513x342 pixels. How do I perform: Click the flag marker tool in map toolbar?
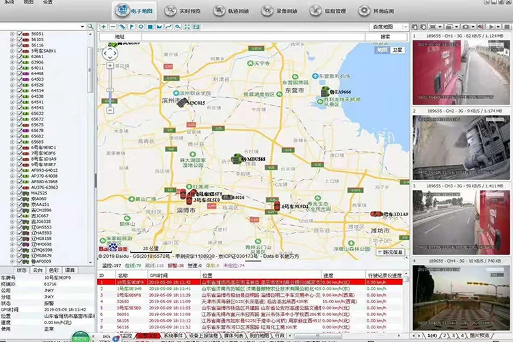click(x=131, y=27)
